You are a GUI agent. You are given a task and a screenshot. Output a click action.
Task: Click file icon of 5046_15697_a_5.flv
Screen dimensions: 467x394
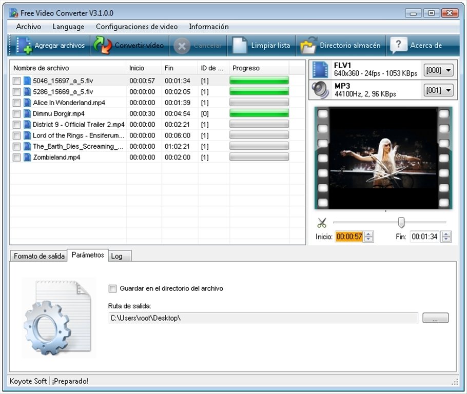27,81
